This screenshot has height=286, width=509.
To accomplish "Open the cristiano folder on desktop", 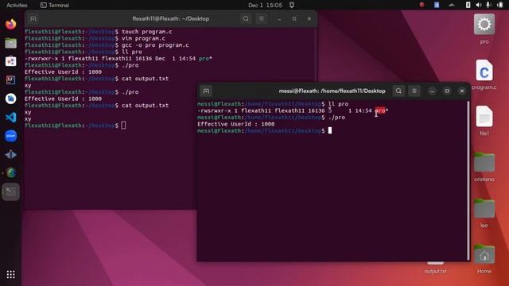I will coord(484,167).
